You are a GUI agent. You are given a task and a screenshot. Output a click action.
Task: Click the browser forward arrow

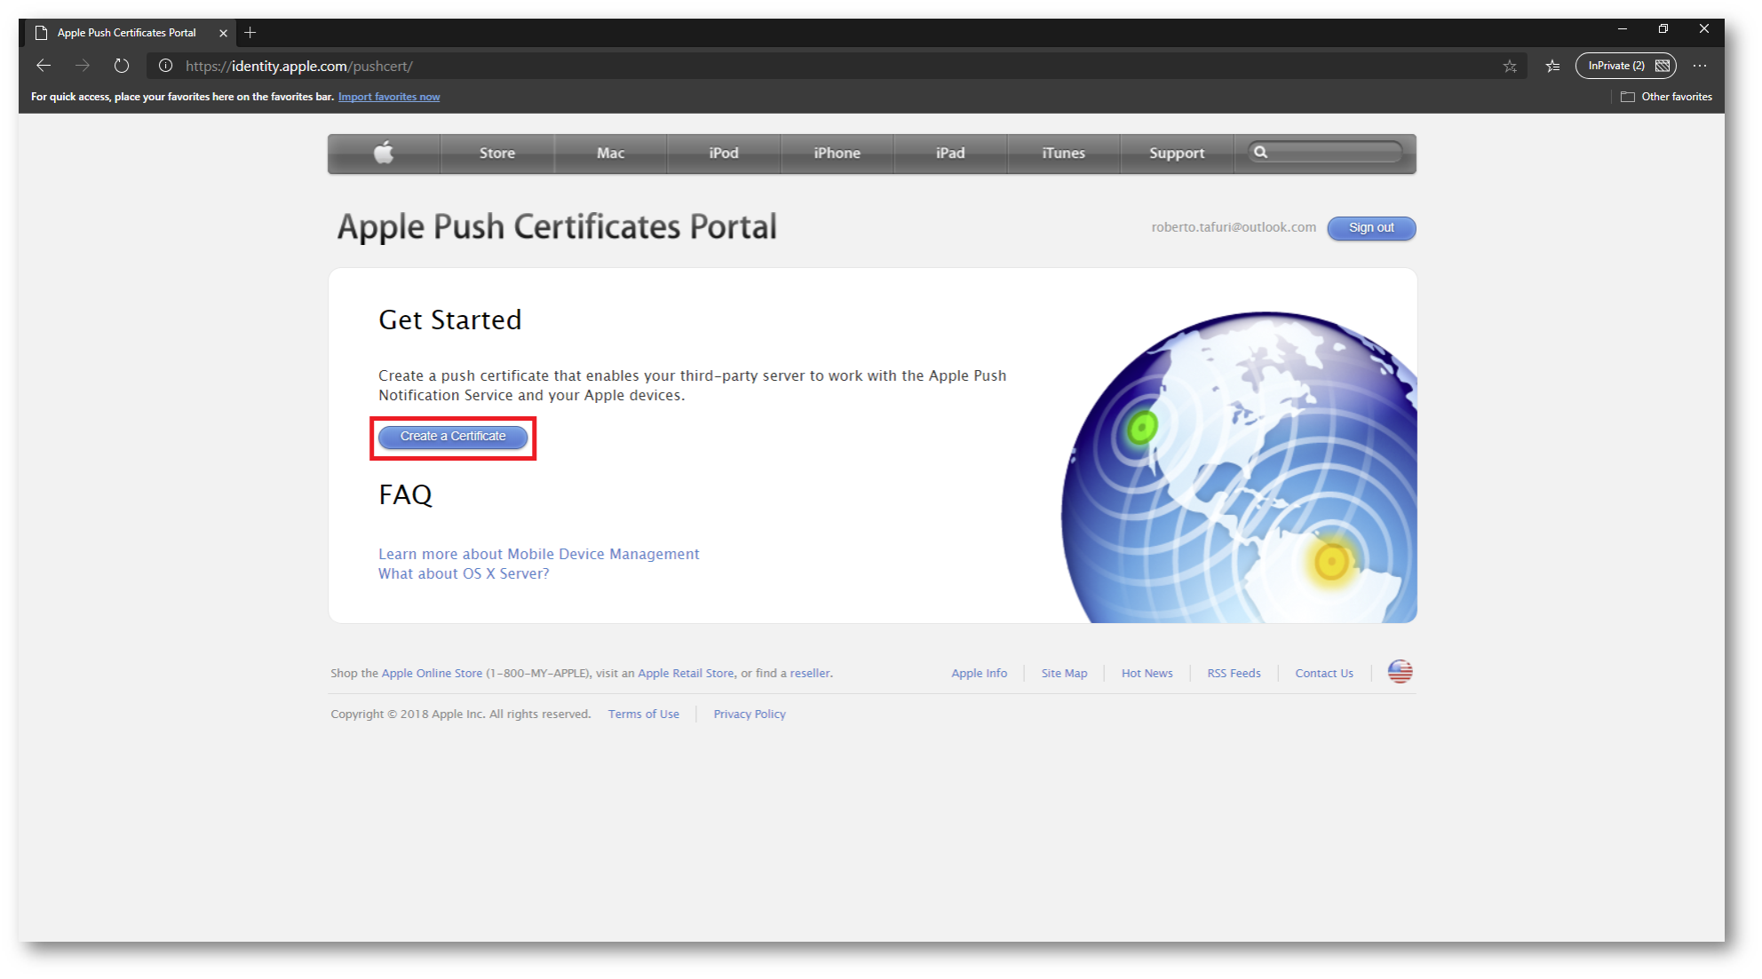pyautogui.click(x=83, y=66)
